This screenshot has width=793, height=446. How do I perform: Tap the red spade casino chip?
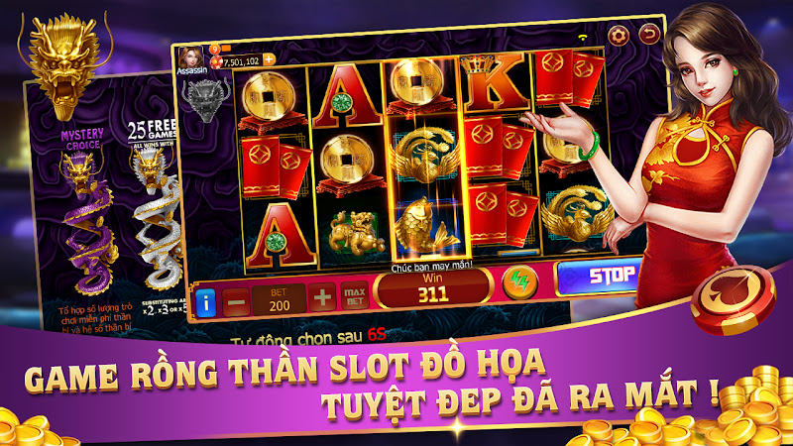[733, 301]
